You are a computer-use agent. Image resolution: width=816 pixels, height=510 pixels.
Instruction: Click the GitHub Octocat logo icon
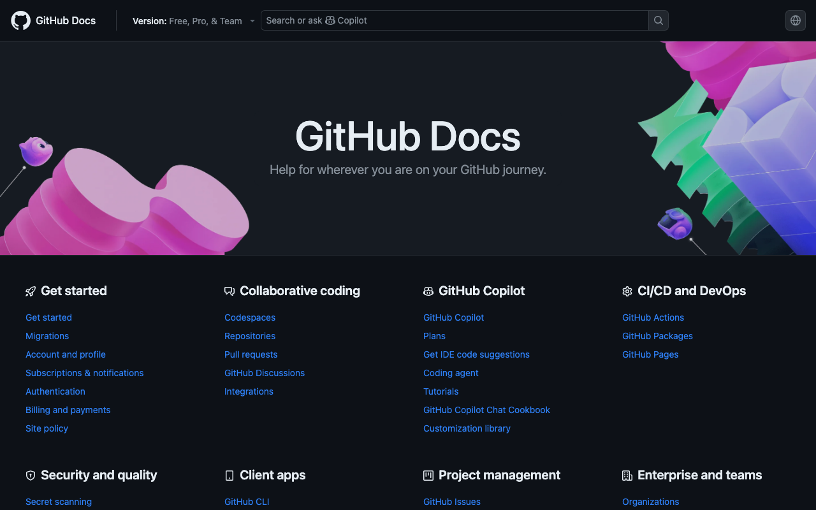pos(20,20)
